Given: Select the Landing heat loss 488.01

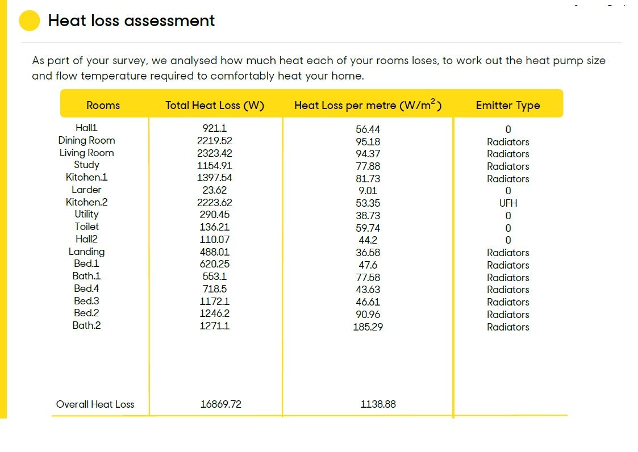Looking at the screenshot, I should click(214, 252).
